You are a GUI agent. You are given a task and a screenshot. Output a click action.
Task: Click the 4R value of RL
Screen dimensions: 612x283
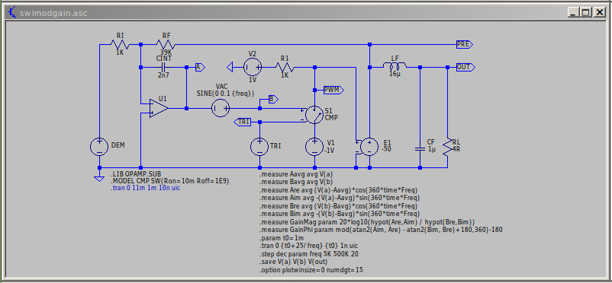[x=456, y=148]
